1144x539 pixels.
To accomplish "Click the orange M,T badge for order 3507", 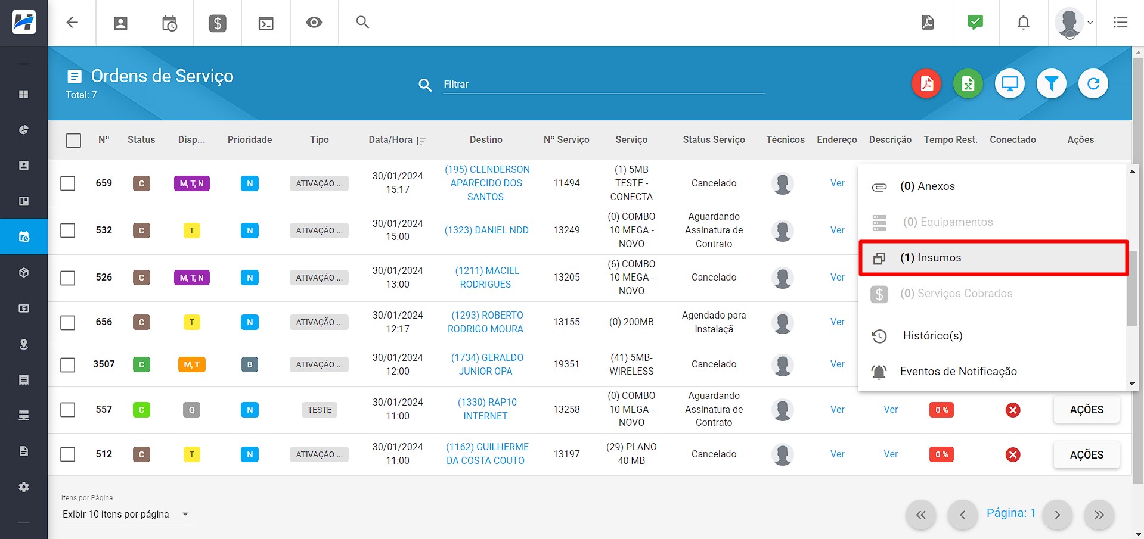I will pyautogui.click(x=192, y=364).
